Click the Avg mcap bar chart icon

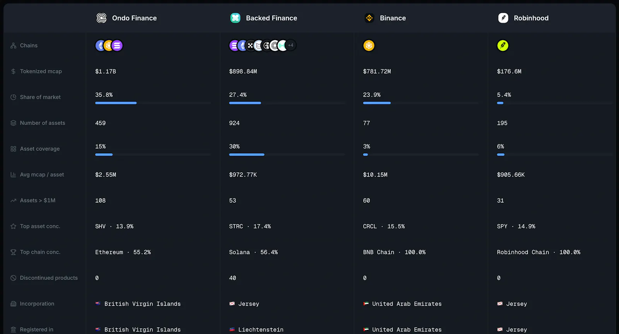(x=13, y=175)
